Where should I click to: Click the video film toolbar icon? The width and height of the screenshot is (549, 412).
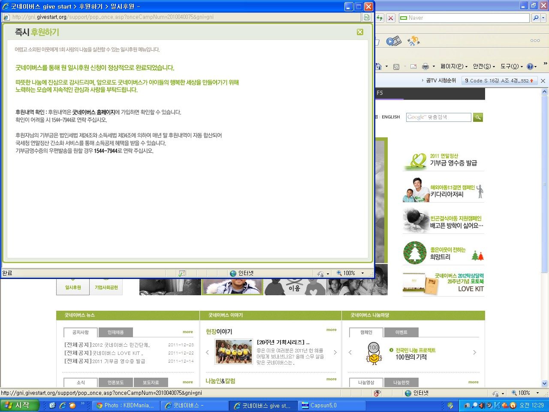394,41
